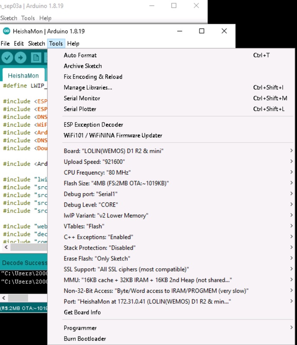The image size is (297, 345).
Task: Open Manage Libraries... entry
Action: click(171, 88)
